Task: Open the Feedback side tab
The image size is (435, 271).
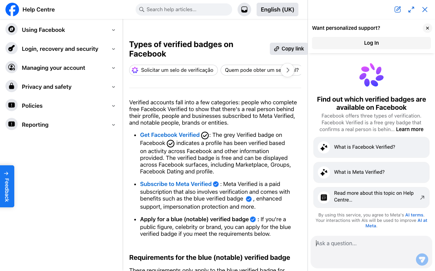Action: 7,186
